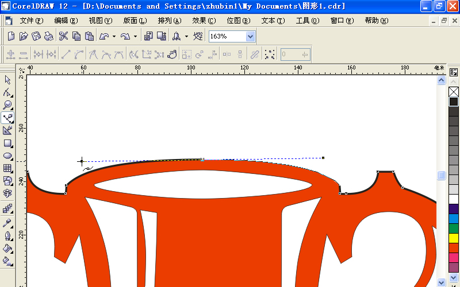Viewport: 460px width, 287px height.
Task: Click the Redo arrow icon
Action: click(x=125, y=36)
